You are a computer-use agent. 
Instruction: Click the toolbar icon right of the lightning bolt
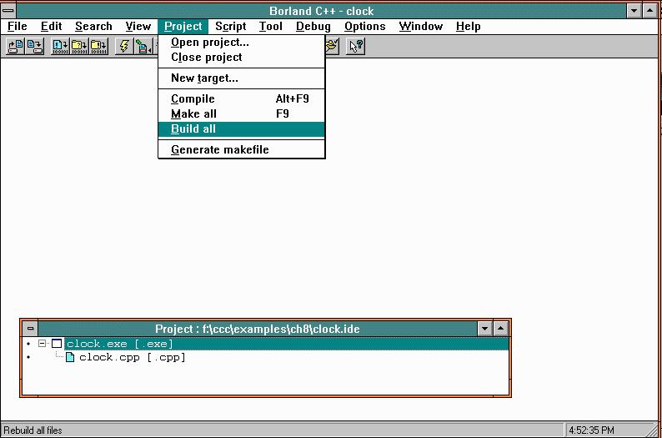pos(143,47)
